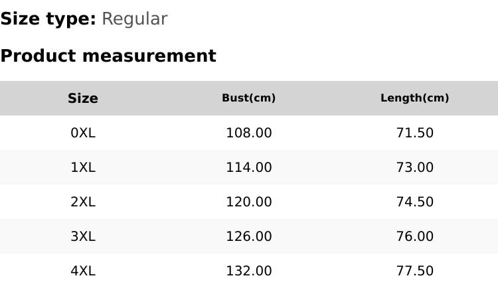Click the 126.00 bust value
The width and height of the screenshot is (498, 288).
(249, 236)
